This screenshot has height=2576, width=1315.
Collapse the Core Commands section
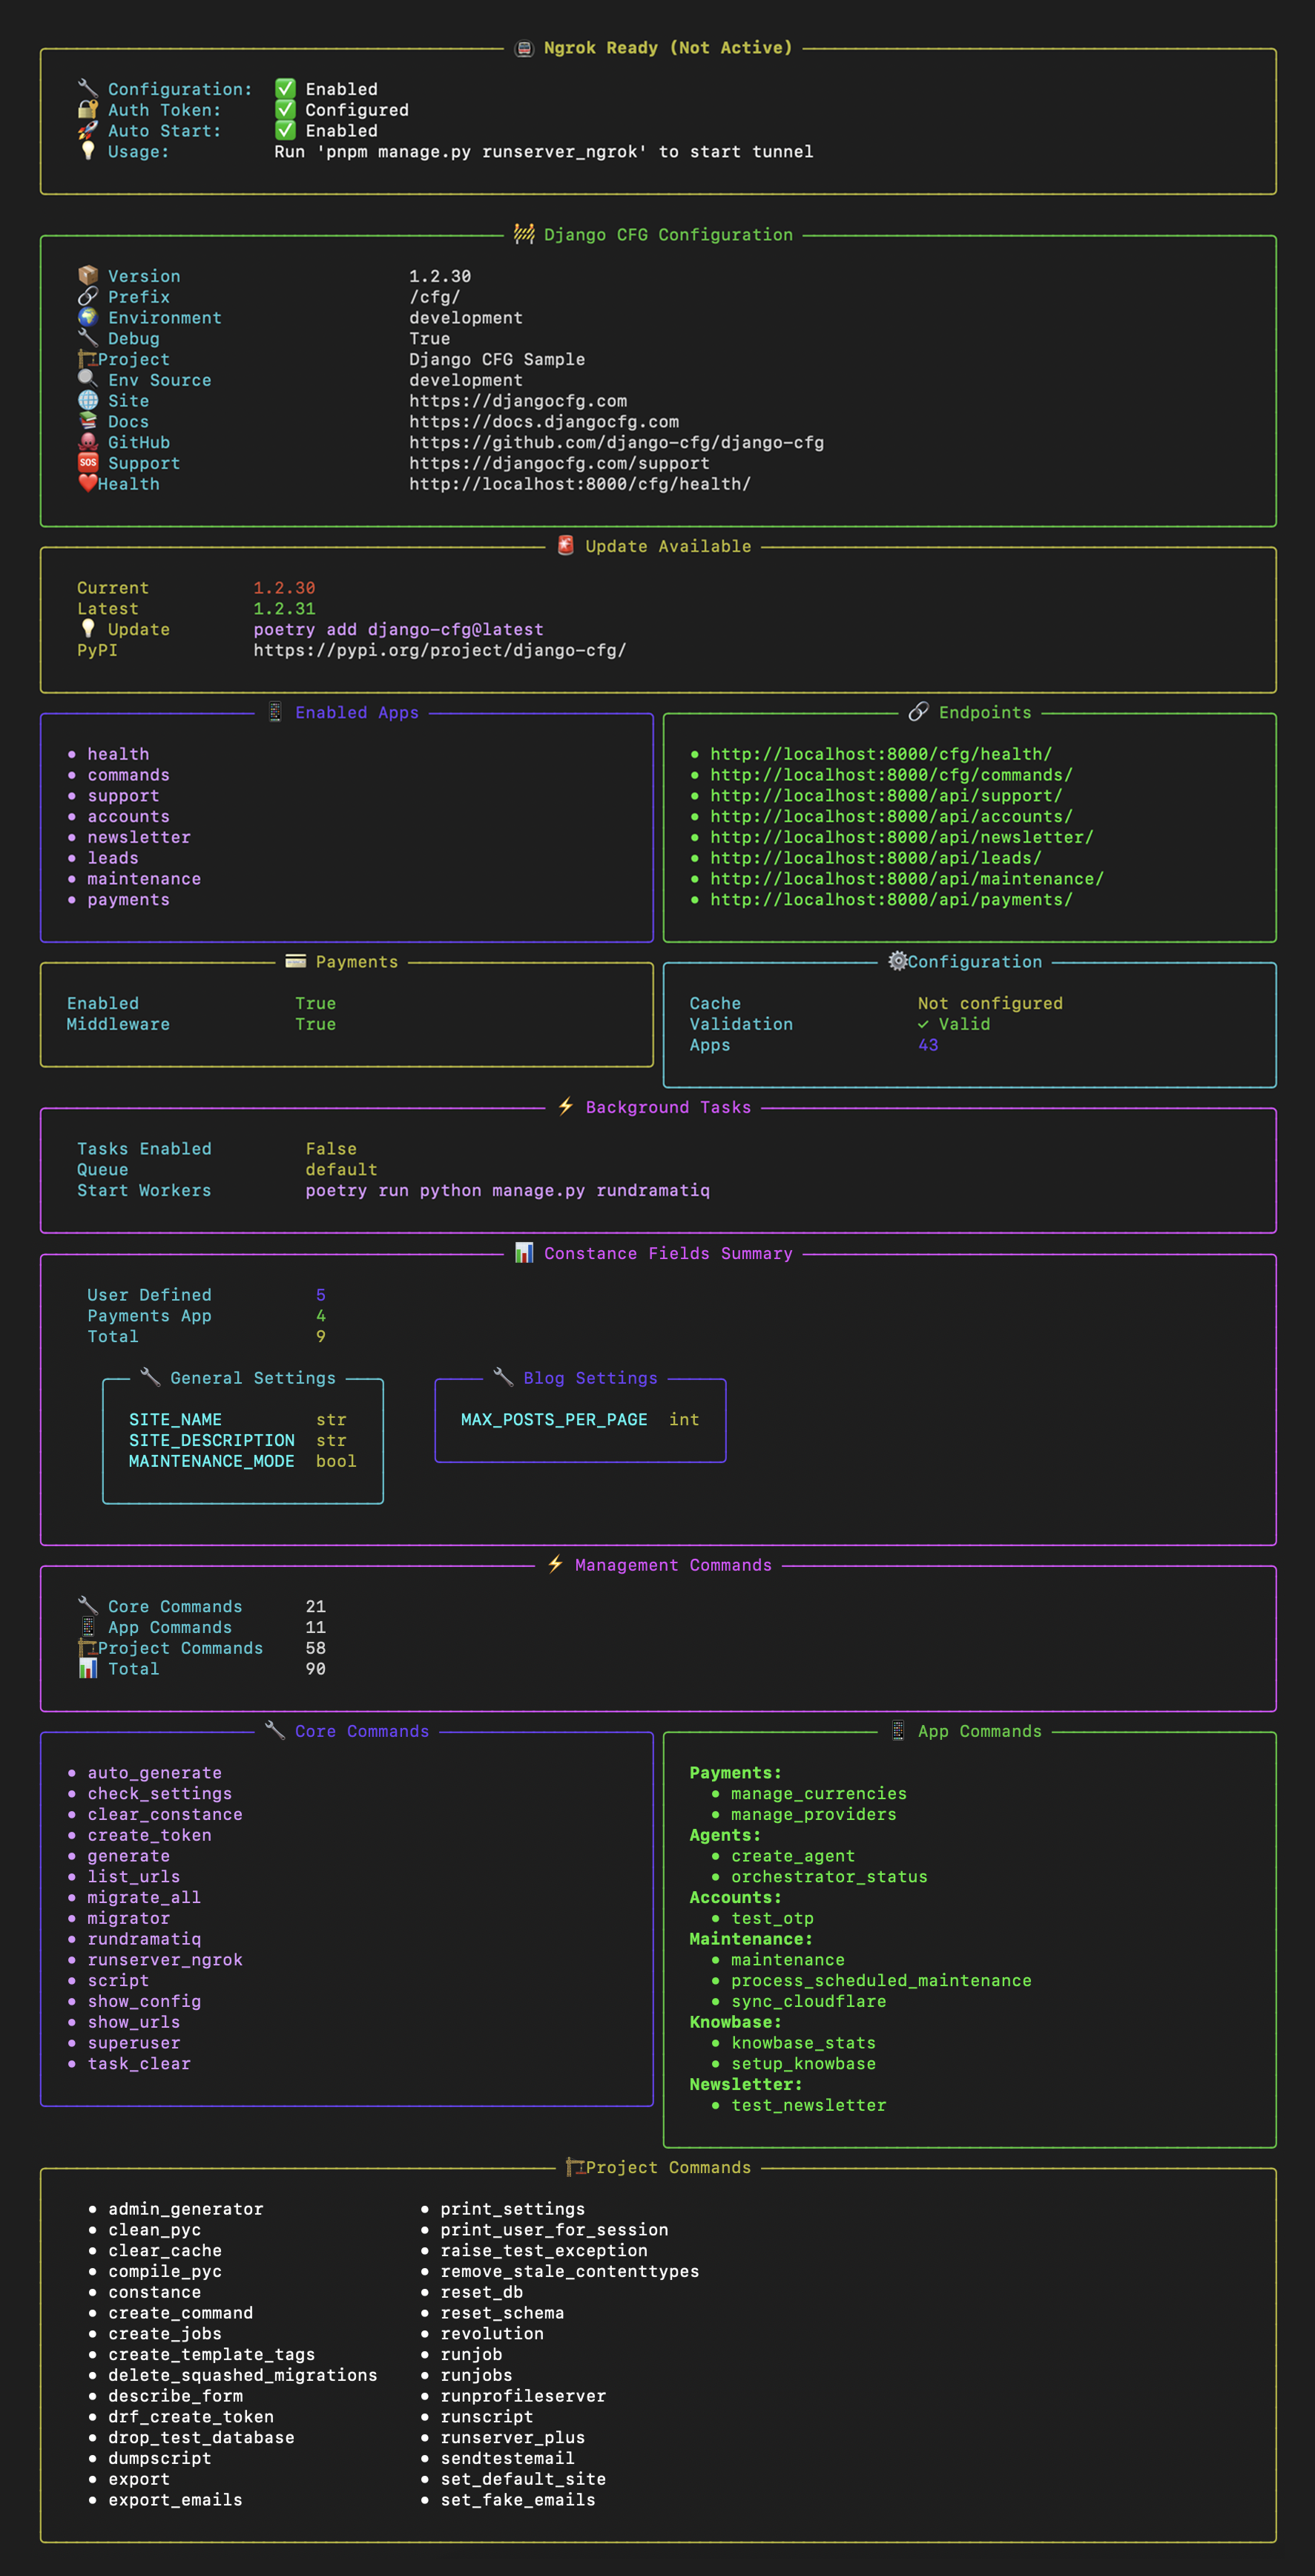click(x=362, y=1731)
